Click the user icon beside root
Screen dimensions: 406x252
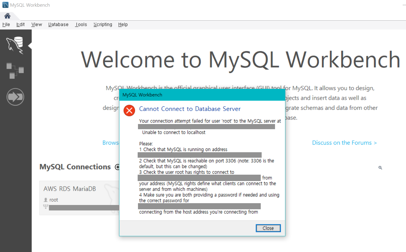pos(46,200)
